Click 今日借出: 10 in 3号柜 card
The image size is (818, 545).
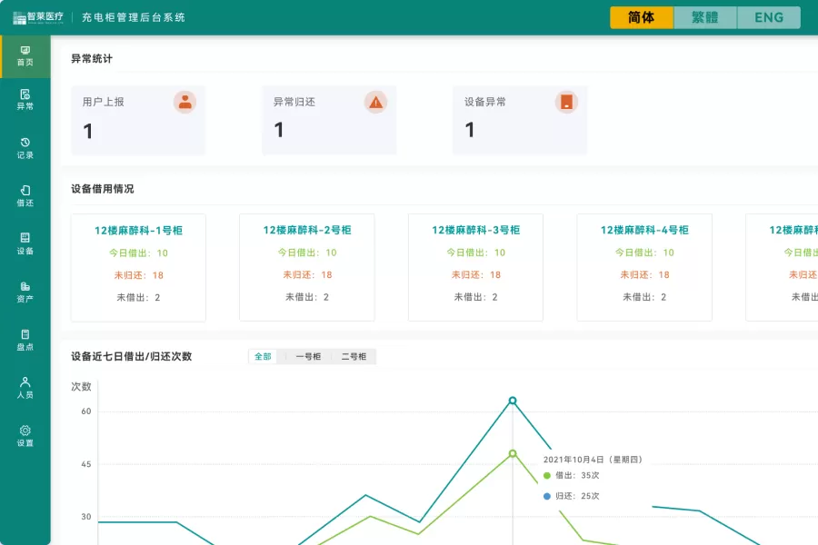(475, 253)
